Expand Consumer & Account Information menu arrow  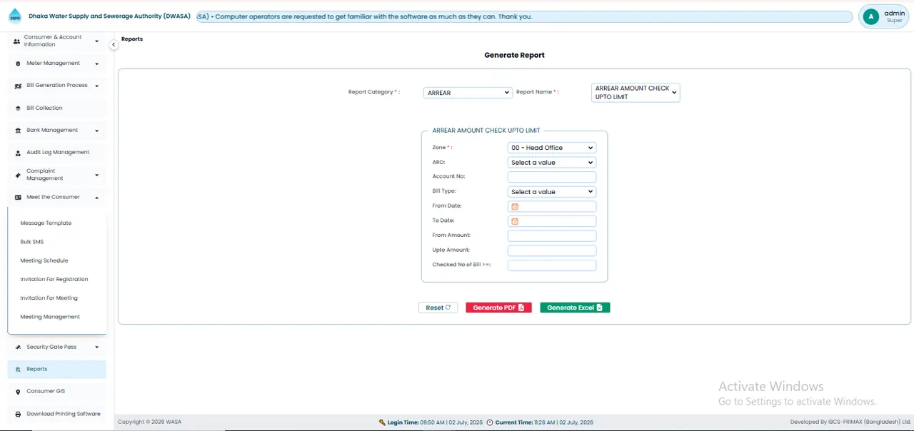[x=96, y=41]
